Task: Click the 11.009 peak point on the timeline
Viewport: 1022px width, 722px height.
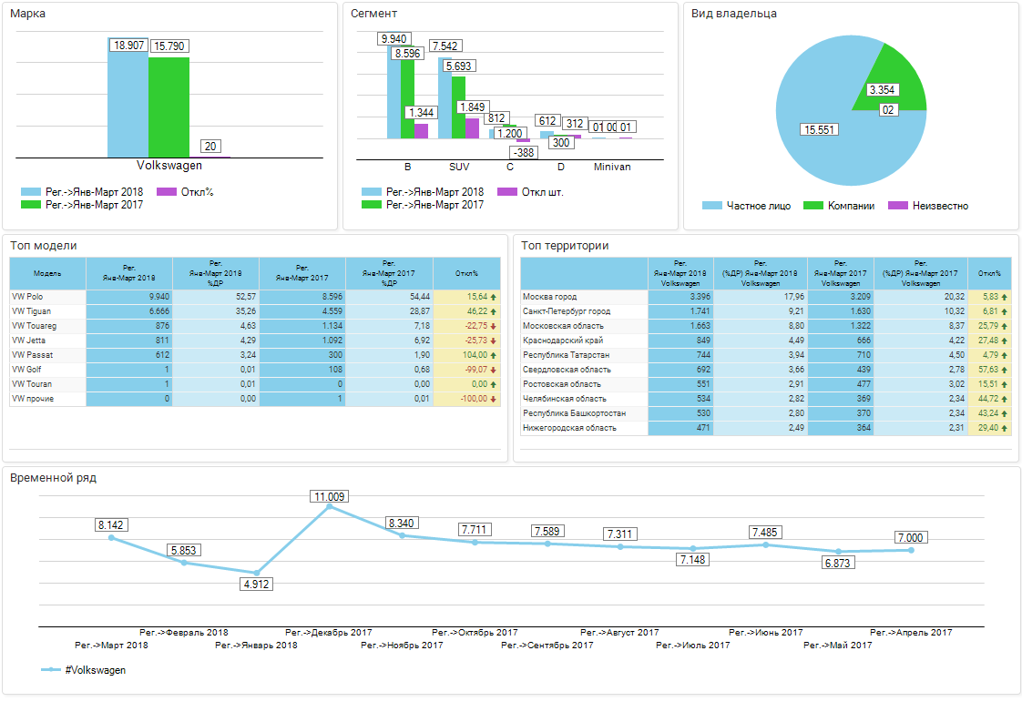Action: coord(329,506)
